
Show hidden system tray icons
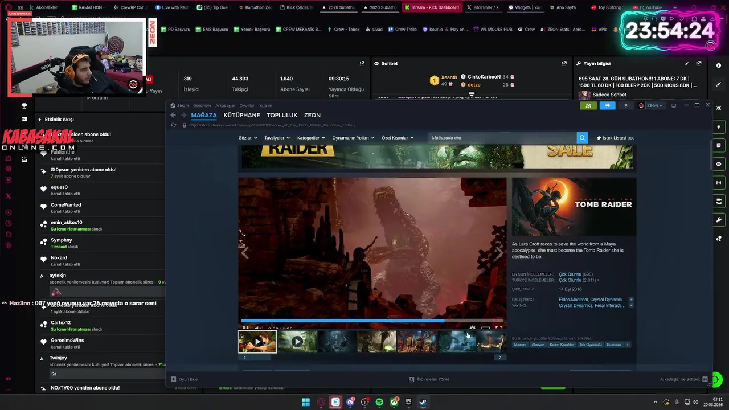point(657,402)
